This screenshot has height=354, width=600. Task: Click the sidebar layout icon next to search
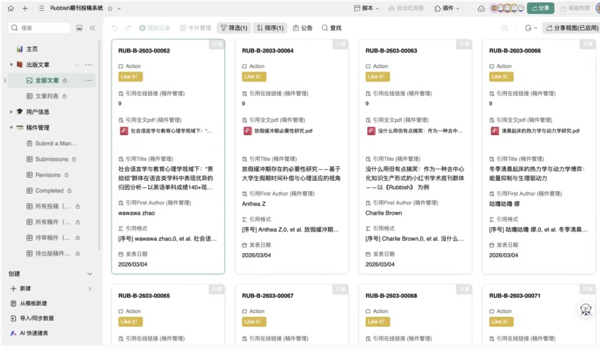pos(79,28)
